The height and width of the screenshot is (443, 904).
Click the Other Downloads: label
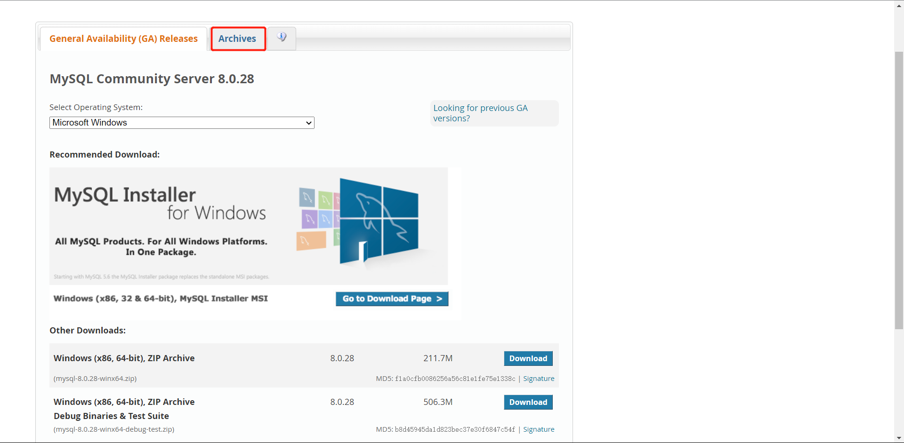[88, 331]
